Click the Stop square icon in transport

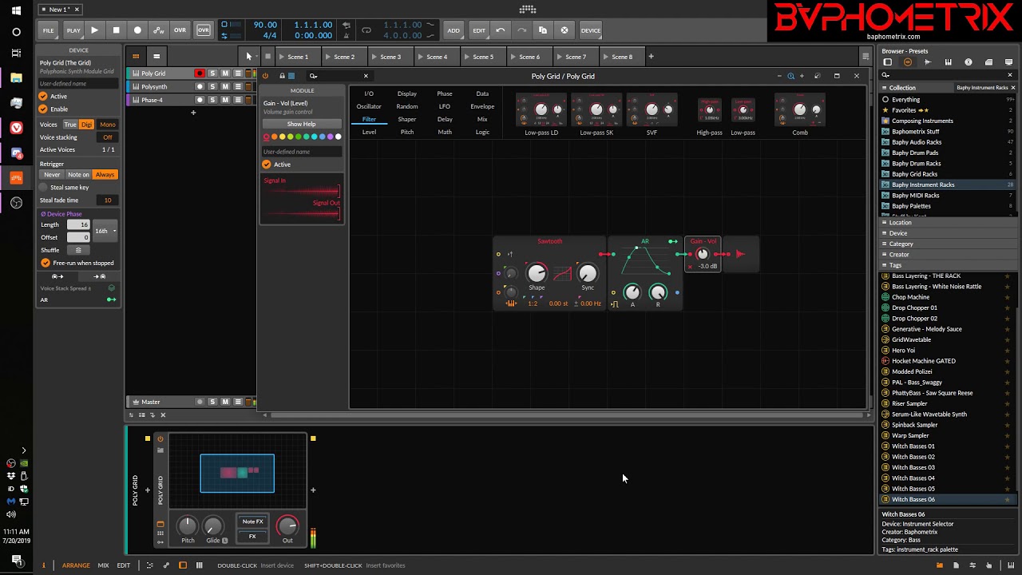click(x=116, y=30)
